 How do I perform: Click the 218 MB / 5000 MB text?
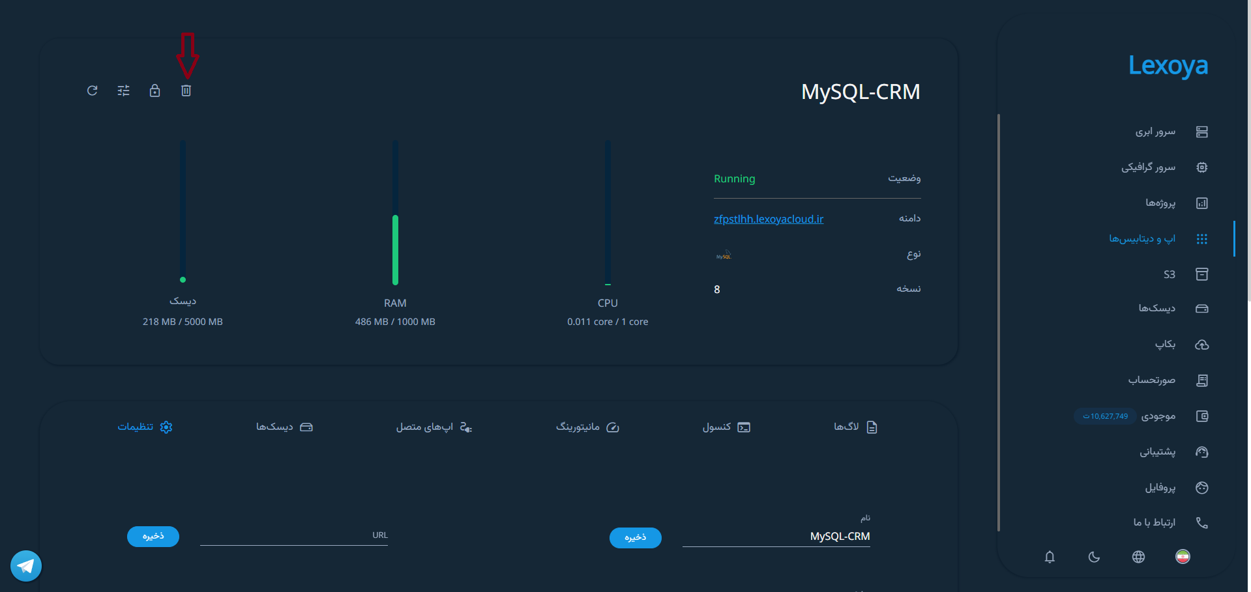183,322
